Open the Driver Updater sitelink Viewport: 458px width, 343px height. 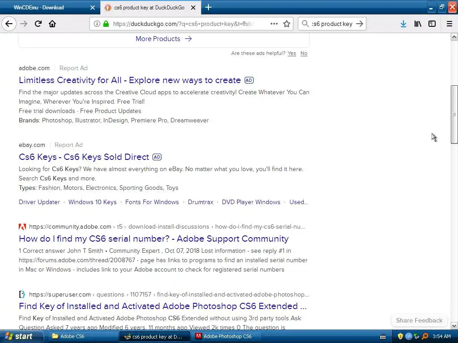coord(39,202)
